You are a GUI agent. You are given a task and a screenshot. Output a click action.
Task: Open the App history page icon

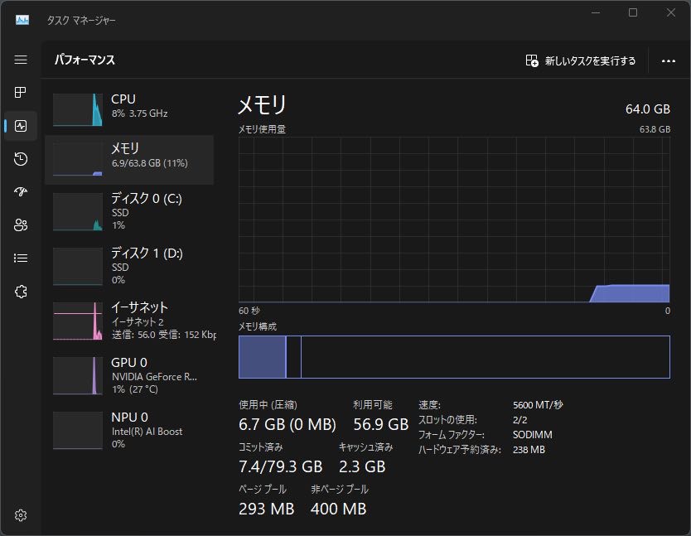point(21,159)
